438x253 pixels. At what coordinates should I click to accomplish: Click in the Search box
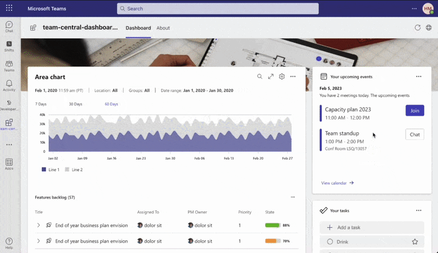pyautogui.click(x=217, y=9)
